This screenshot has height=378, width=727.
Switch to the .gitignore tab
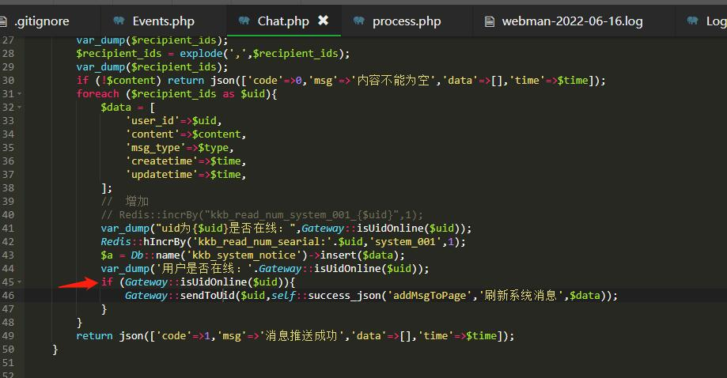coord(42,21)
